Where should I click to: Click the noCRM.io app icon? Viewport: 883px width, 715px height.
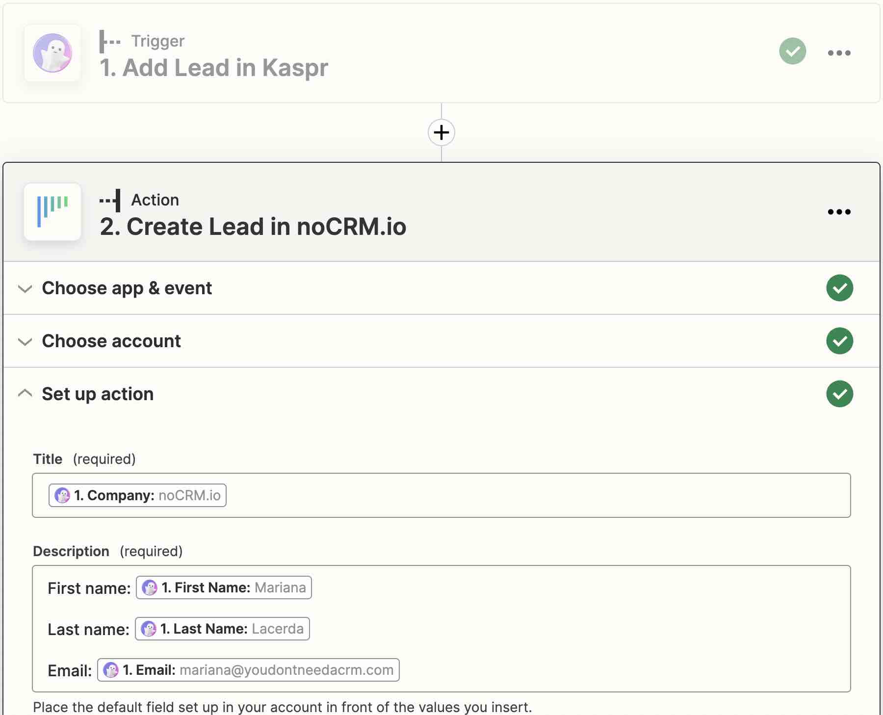[x=52, y=211]
